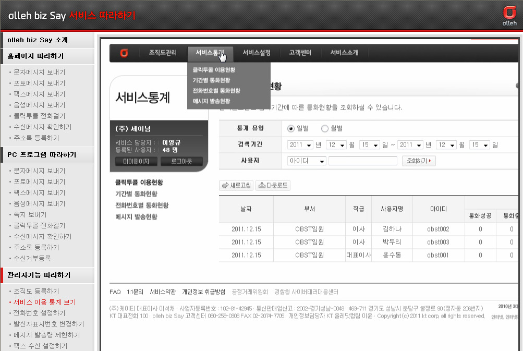Open the 아이디 user type dropdown

pyautogui.click(x=307, y=161)
